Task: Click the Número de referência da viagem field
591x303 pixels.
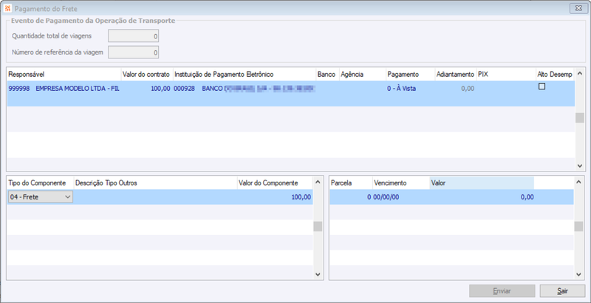Action: point(134,52)
